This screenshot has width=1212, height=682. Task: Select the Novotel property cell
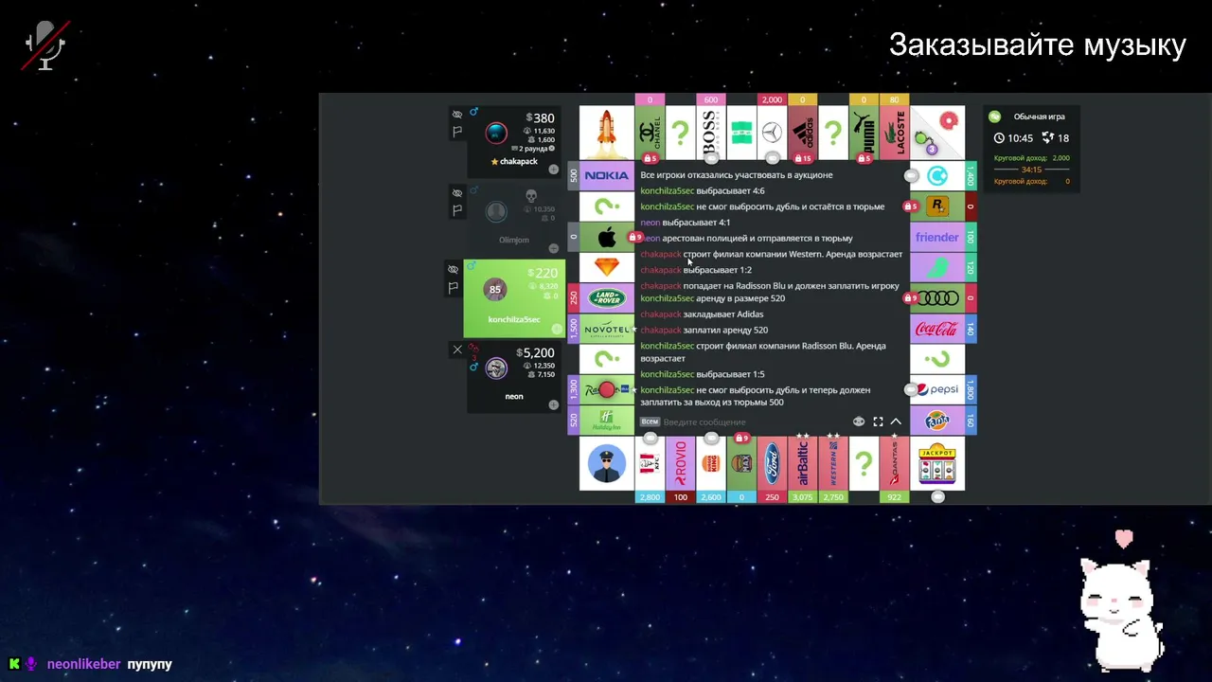[x=607, y=329]
